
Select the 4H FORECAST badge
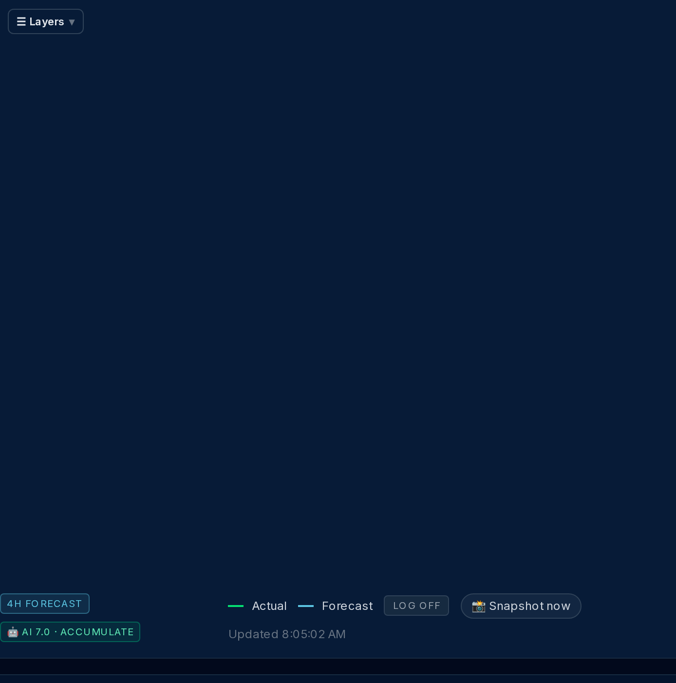[45, 604]
